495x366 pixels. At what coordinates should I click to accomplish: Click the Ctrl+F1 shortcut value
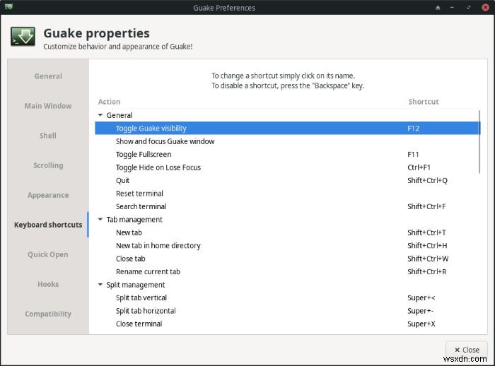pyautogui.click(x=419, y=167)
